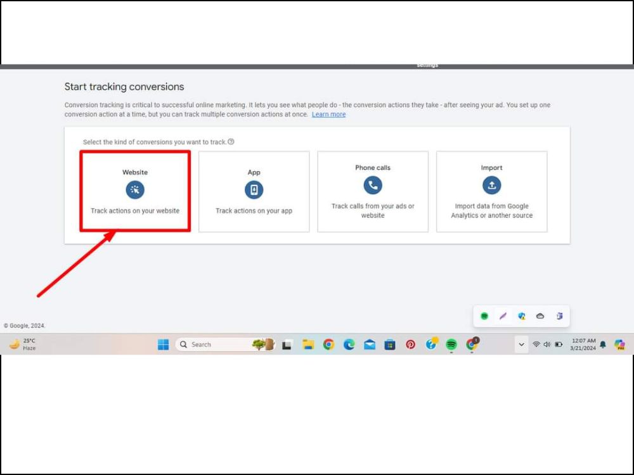
Task: Click the Phone calls handset icon
Action: click(x=373, y=185)
